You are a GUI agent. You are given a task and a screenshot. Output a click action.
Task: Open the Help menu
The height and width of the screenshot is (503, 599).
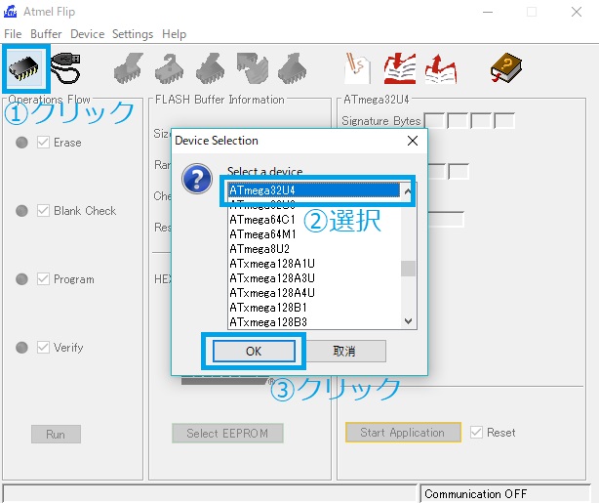pos(175,34)
